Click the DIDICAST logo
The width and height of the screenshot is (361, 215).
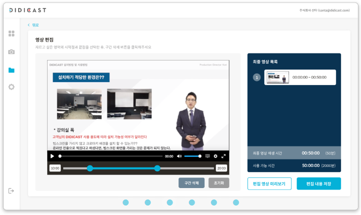[28, 10]
